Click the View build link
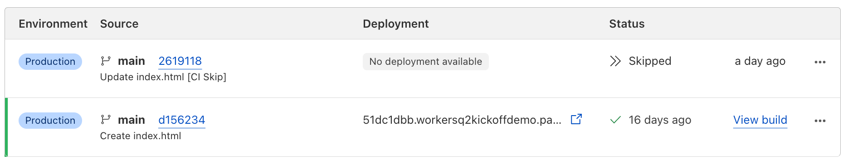848x165 pixels. click(x=760, y=120)
